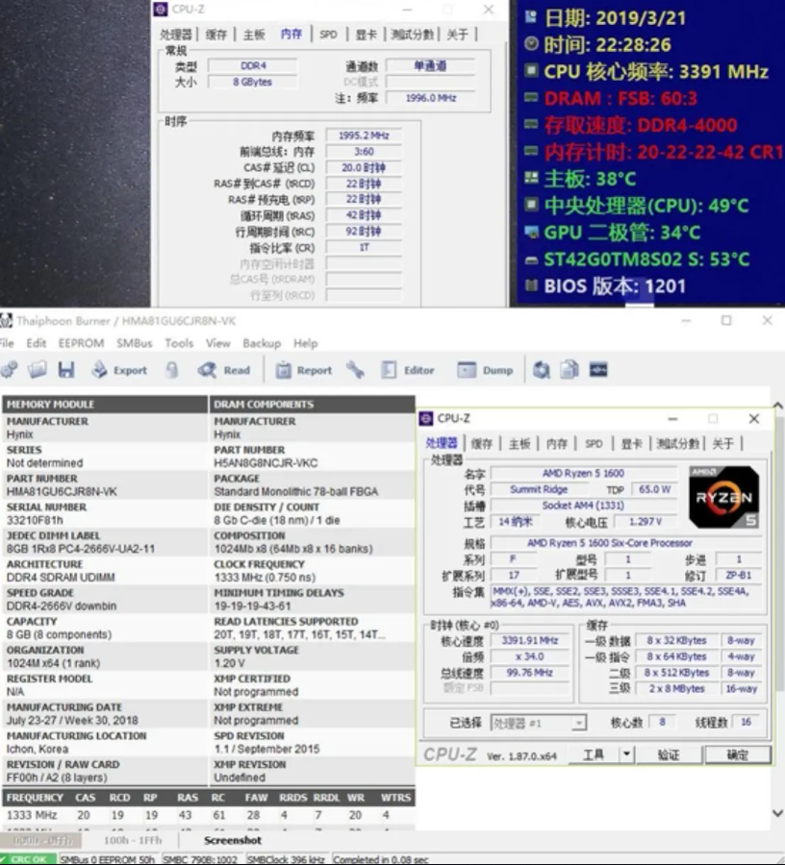Click the DDR4 type field in CPU-Z
Image resolution: width=785 pixels, height=865 pixels.
[253, 65]
